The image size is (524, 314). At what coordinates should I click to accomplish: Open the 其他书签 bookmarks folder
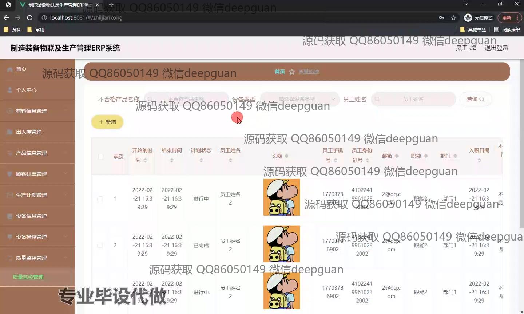pos(473,30)
